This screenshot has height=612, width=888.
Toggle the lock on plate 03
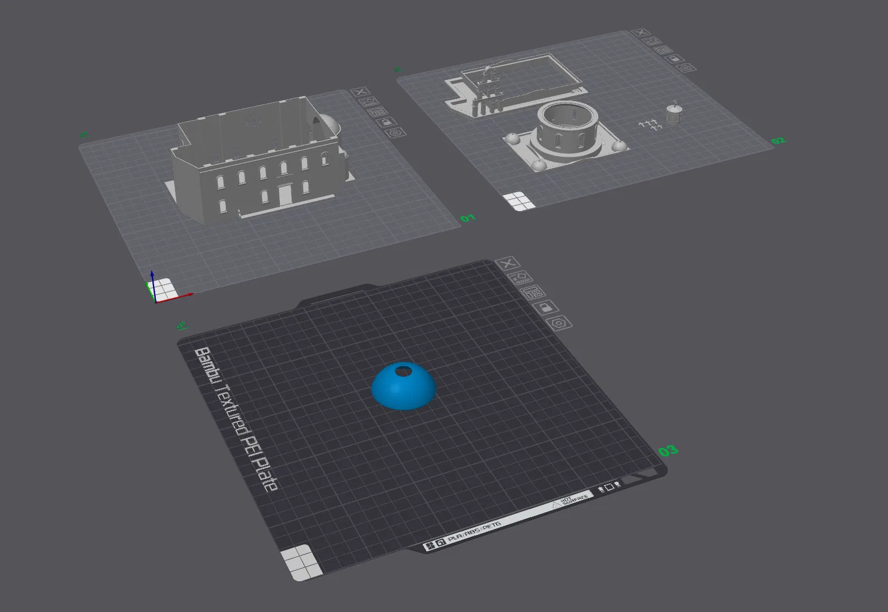tap(546, 307)
